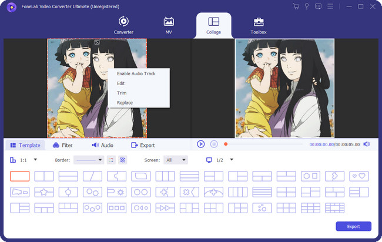Select the single-screen template

[20, 176]
